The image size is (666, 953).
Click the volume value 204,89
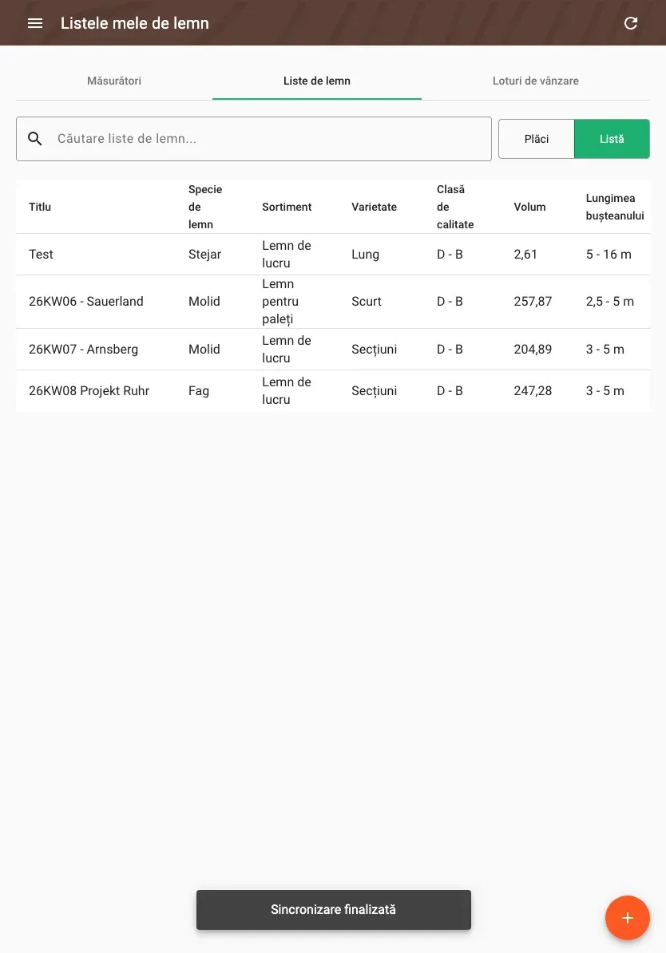point(533,350)
